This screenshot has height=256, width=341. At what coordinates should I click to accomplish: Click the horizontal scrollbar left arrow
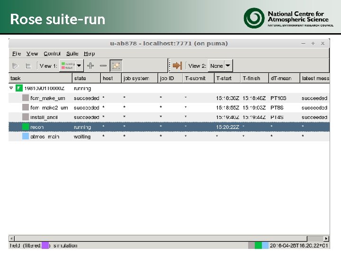(12, 238)
